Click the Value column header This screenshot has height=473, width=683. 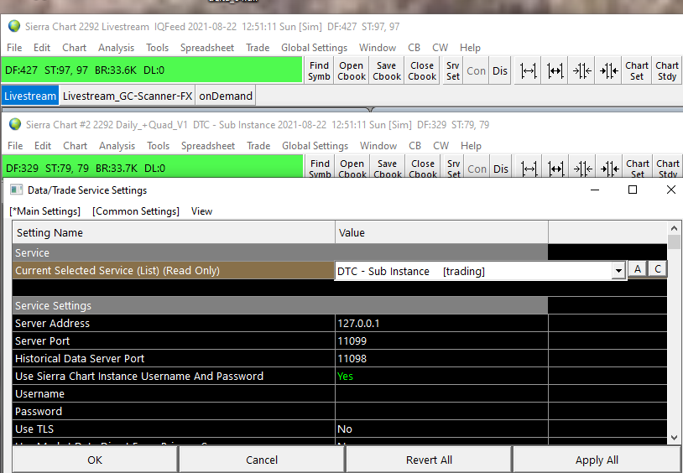(441, 232)
